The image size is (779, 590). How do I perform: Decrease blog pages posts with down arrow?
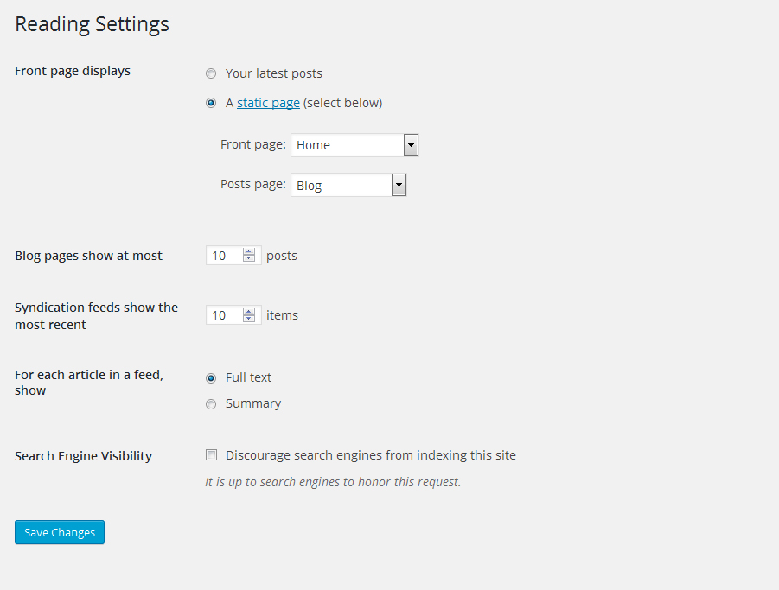(x=250, y=259)
